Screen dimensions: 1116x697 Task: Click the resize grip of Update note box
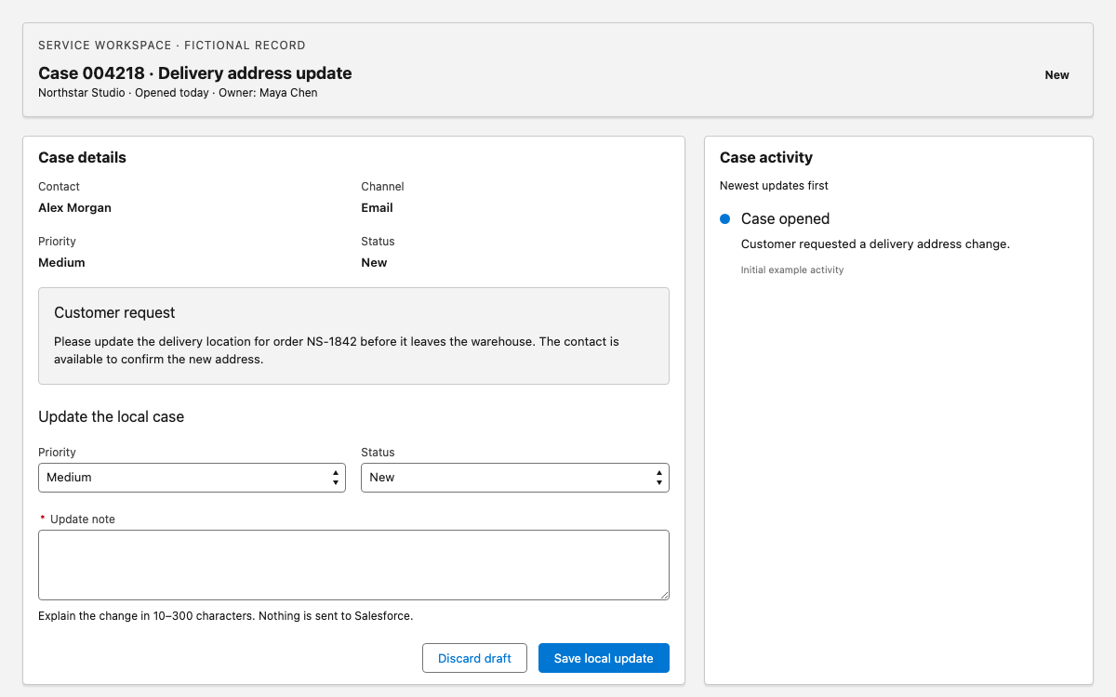663,594
